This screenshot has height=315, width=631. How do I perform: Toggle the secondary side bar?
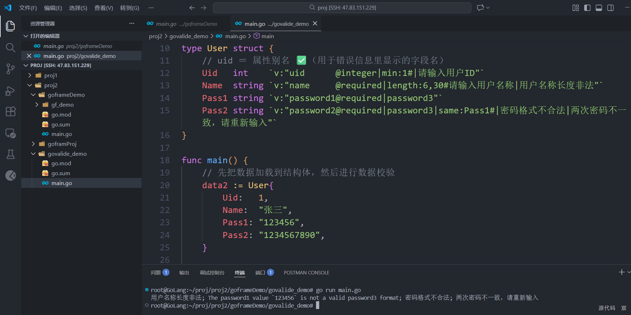tap(611, 8)
